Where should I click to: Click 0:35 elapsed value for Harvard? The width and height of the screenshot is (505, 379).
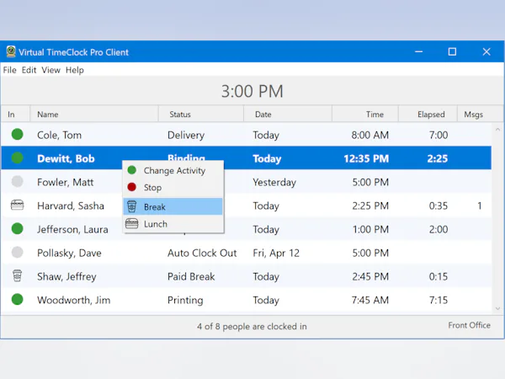(439, 206)
